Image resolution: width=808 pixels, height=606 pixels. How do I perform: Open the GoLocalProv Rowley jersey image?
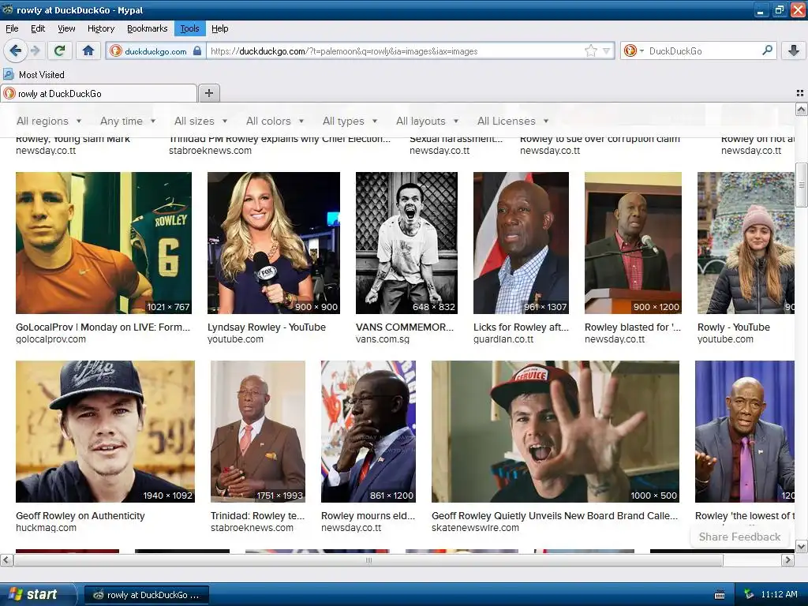click(103, 243)
